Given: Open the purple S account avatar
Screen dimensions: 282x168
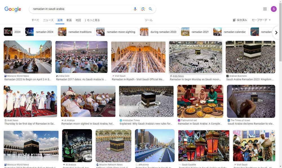Looking at the screenshot, I should point(274,9).
